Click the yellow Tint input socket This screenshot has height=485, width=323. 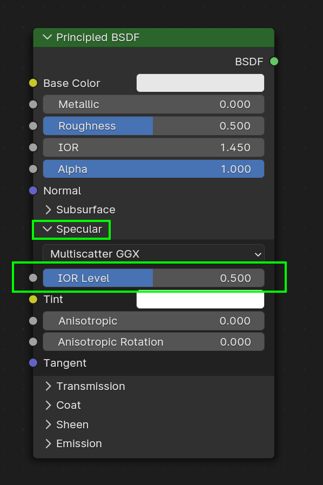tap(33, 299)
